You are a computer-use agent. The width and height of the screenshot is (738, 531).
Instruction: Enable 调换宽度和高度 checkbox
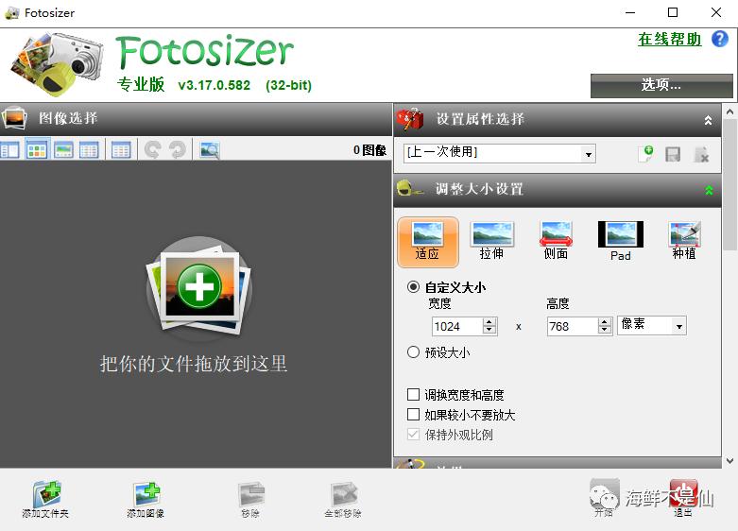tap(413, 394)
